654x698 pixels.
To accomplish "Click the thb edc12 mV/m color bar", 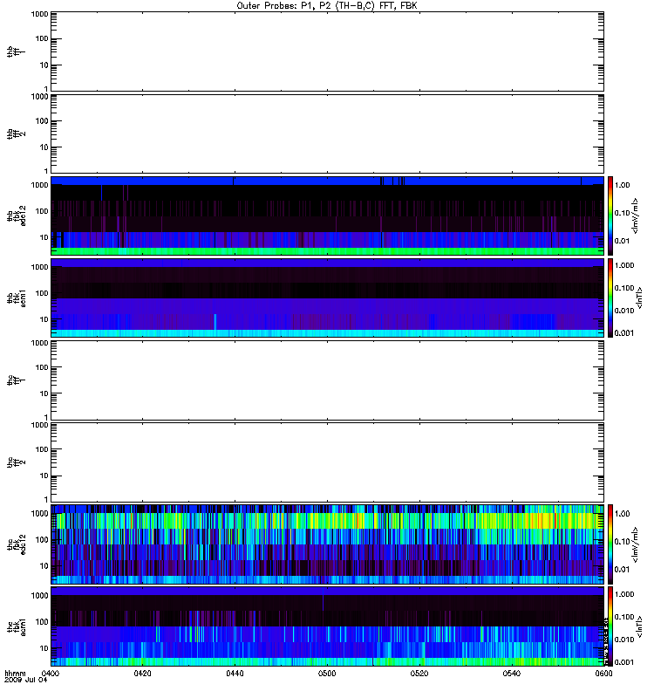I will point(610,216).
